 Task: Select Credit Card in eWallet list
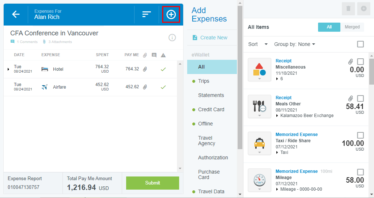[x=211, y=109]
